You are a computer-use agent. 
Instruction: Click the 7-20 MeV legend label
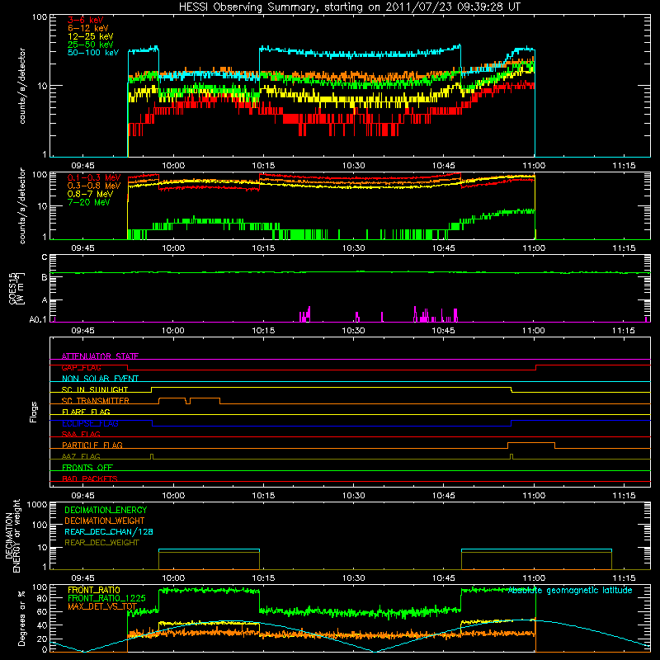click(89, 202)
